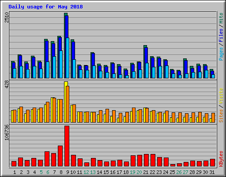Click the dark blue files bar for day 13
Viewport: 226px width, 177px height.
pyautogui.click(x=93, y=59)
